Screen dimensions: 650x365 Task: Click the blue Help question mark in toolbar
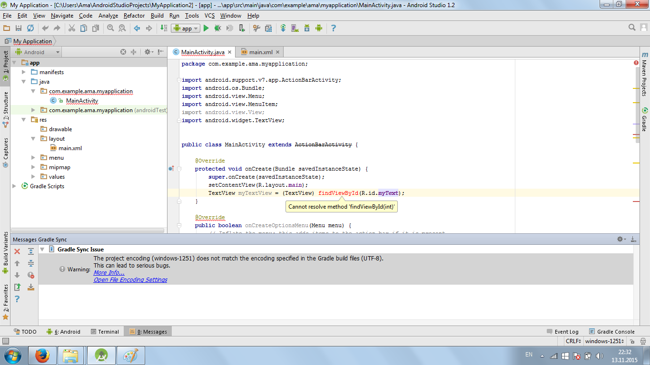pos(333,28)
